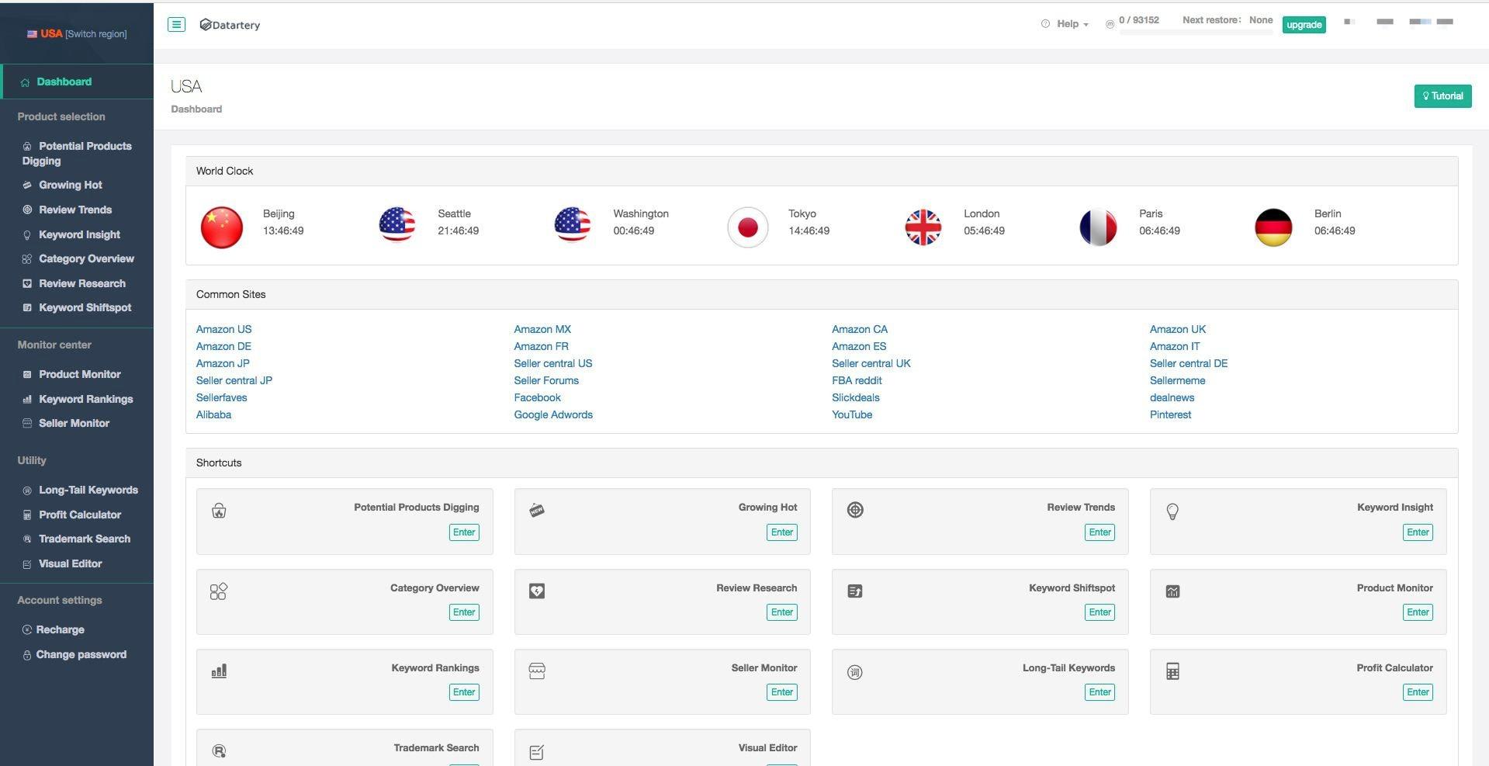The image size is (1489, 766).
Task: Toggle the sidebar with the hamburger icon
Action: [176, 24]
